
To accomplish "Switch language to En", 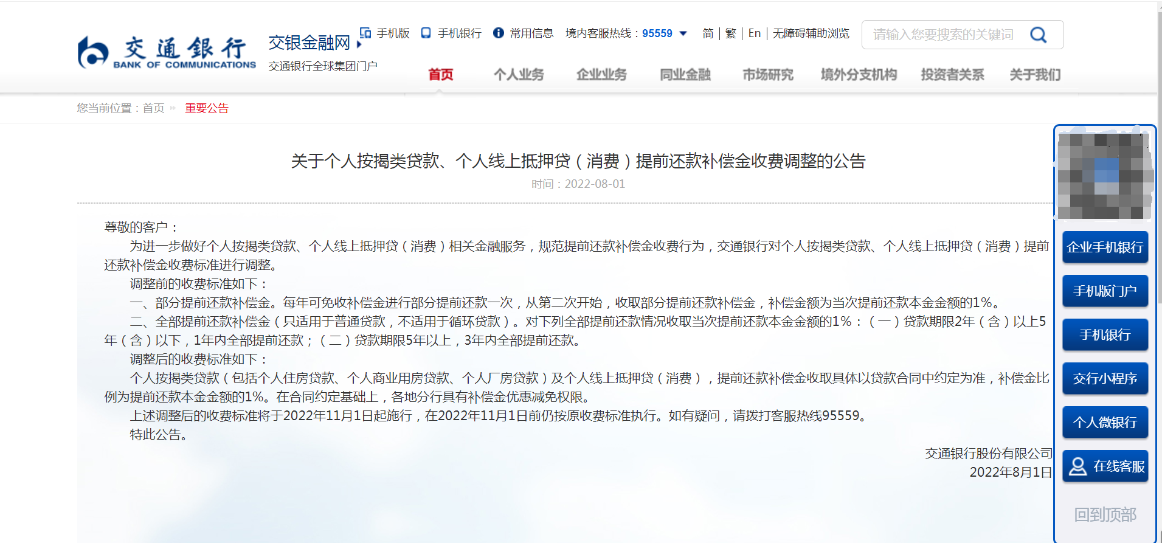I will (x=755, y=33).
